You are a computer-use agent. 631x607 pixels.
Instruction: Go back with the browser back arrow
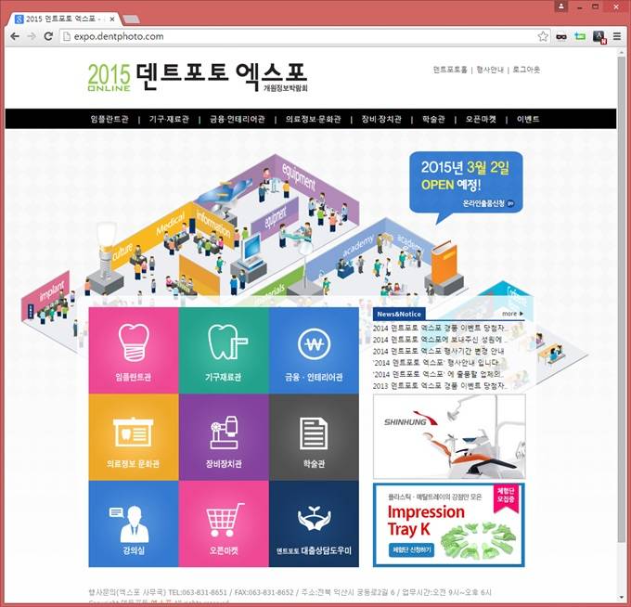pyautogui.click(x=15, y=36)
